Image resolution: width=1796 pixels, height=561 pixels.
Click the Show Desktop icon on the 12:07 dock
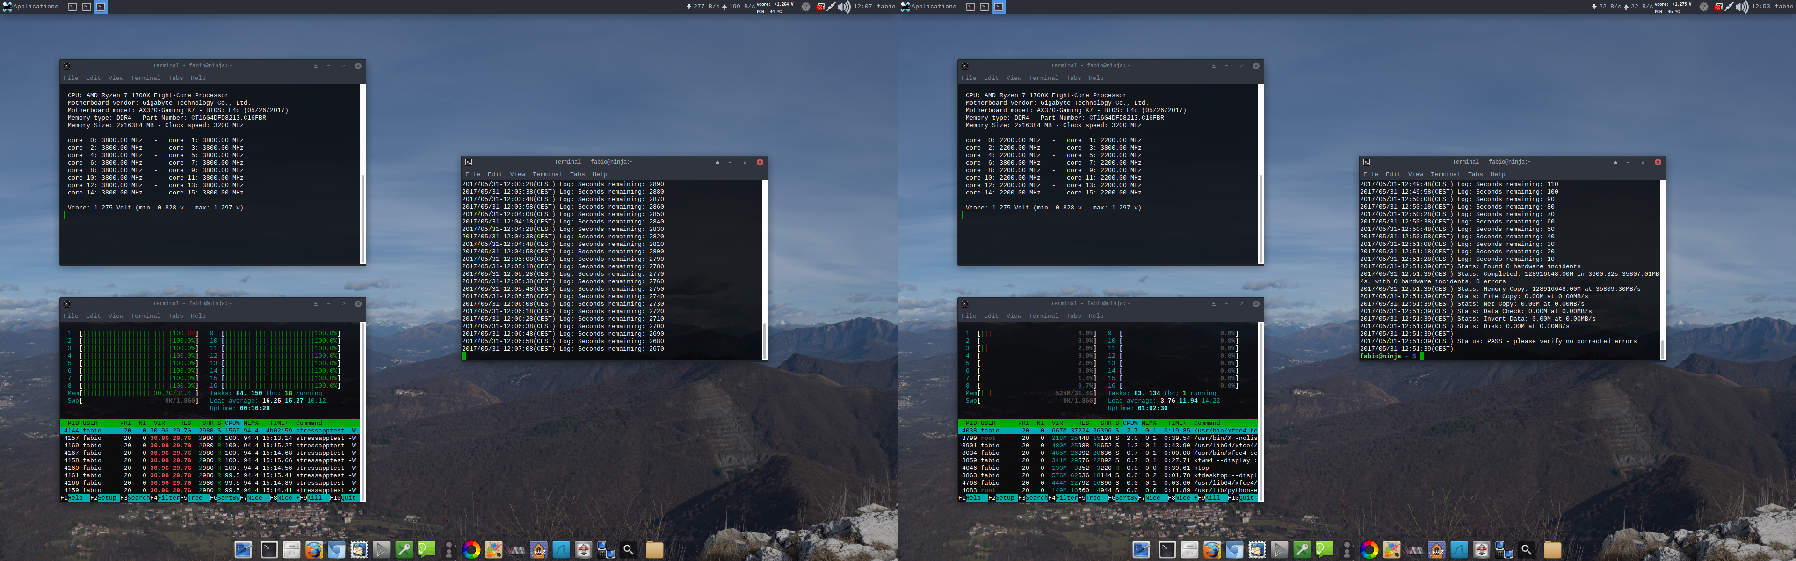[243, 549]
